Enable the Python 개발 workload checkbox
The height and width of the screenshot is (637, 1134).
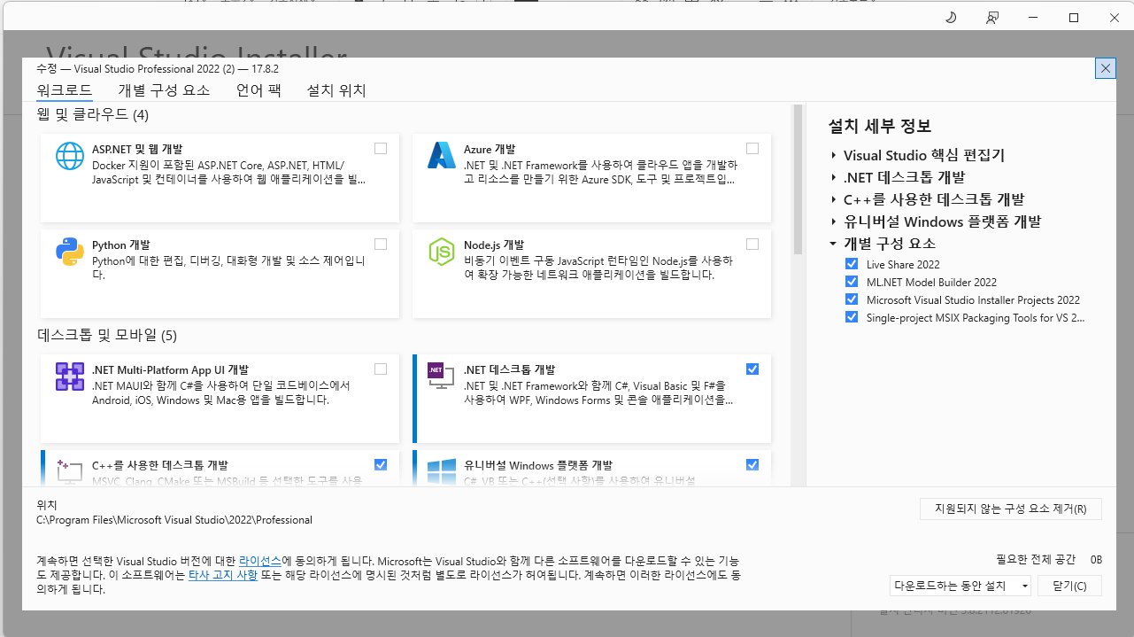point(381,245)
